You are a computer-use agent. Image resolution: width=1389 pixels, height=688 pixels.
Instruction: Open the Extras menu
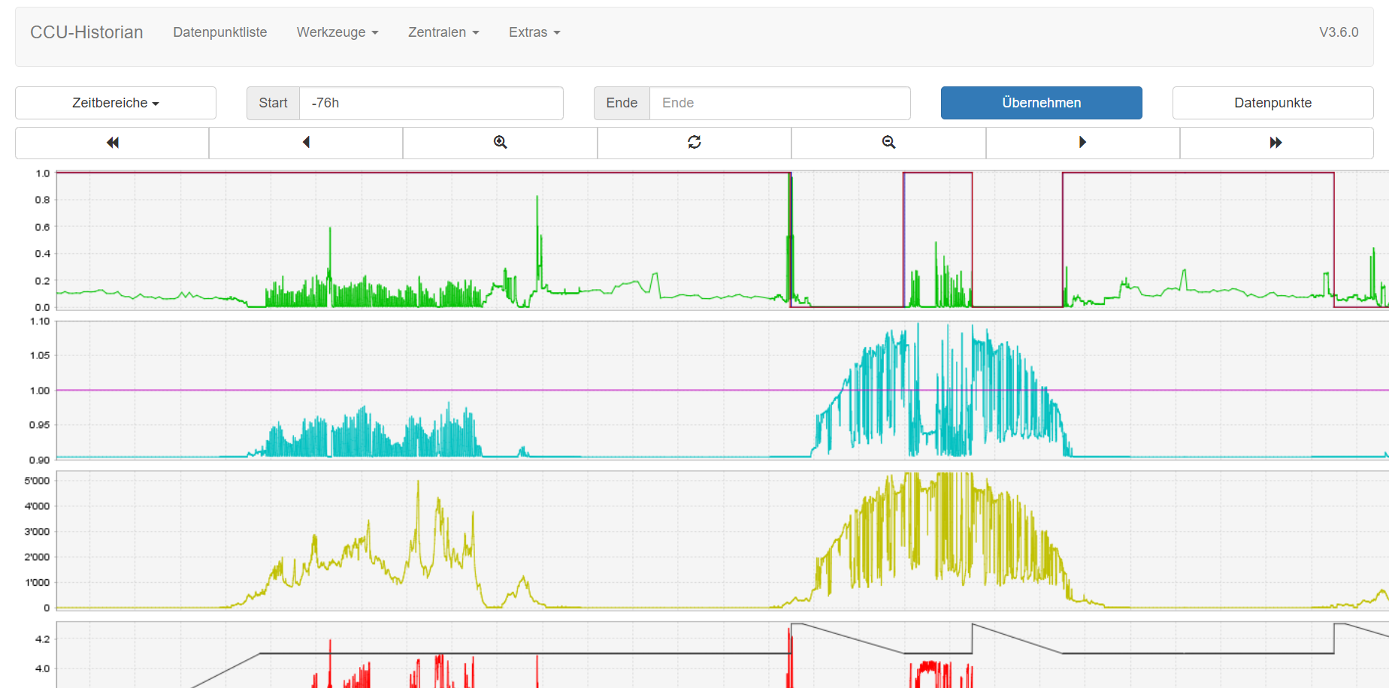534,32
